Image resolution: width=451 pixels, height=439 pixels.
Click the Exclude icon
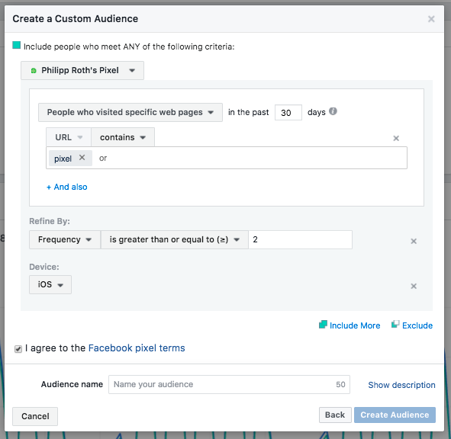pos(395,325)
